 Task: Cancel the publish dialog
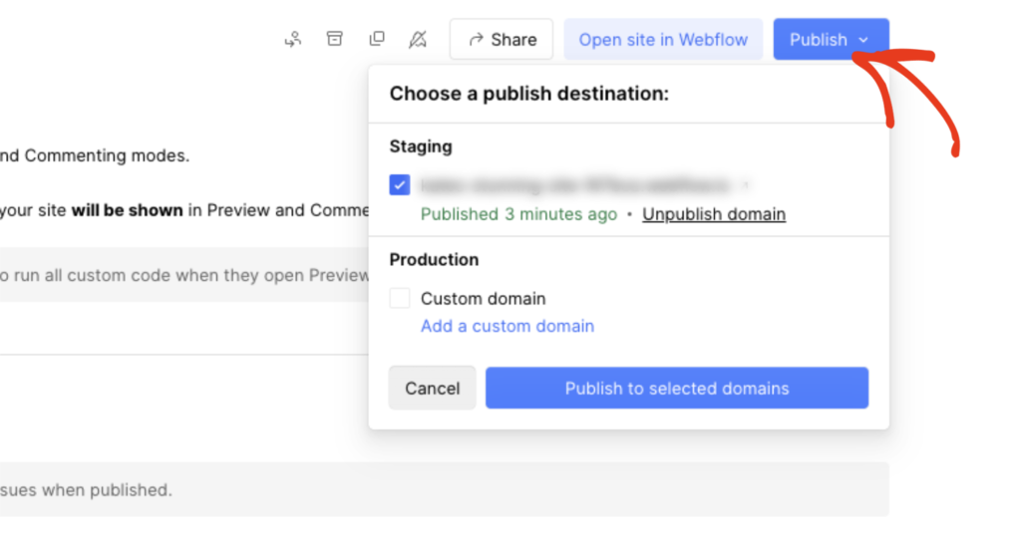point(433,389)
